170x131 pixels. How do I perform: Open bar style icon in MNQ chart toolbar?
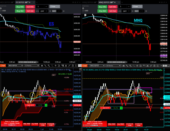click(123, 66)
